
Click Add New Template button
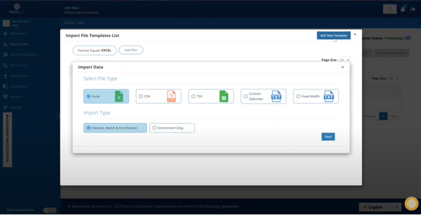click(x=333, y=36)
